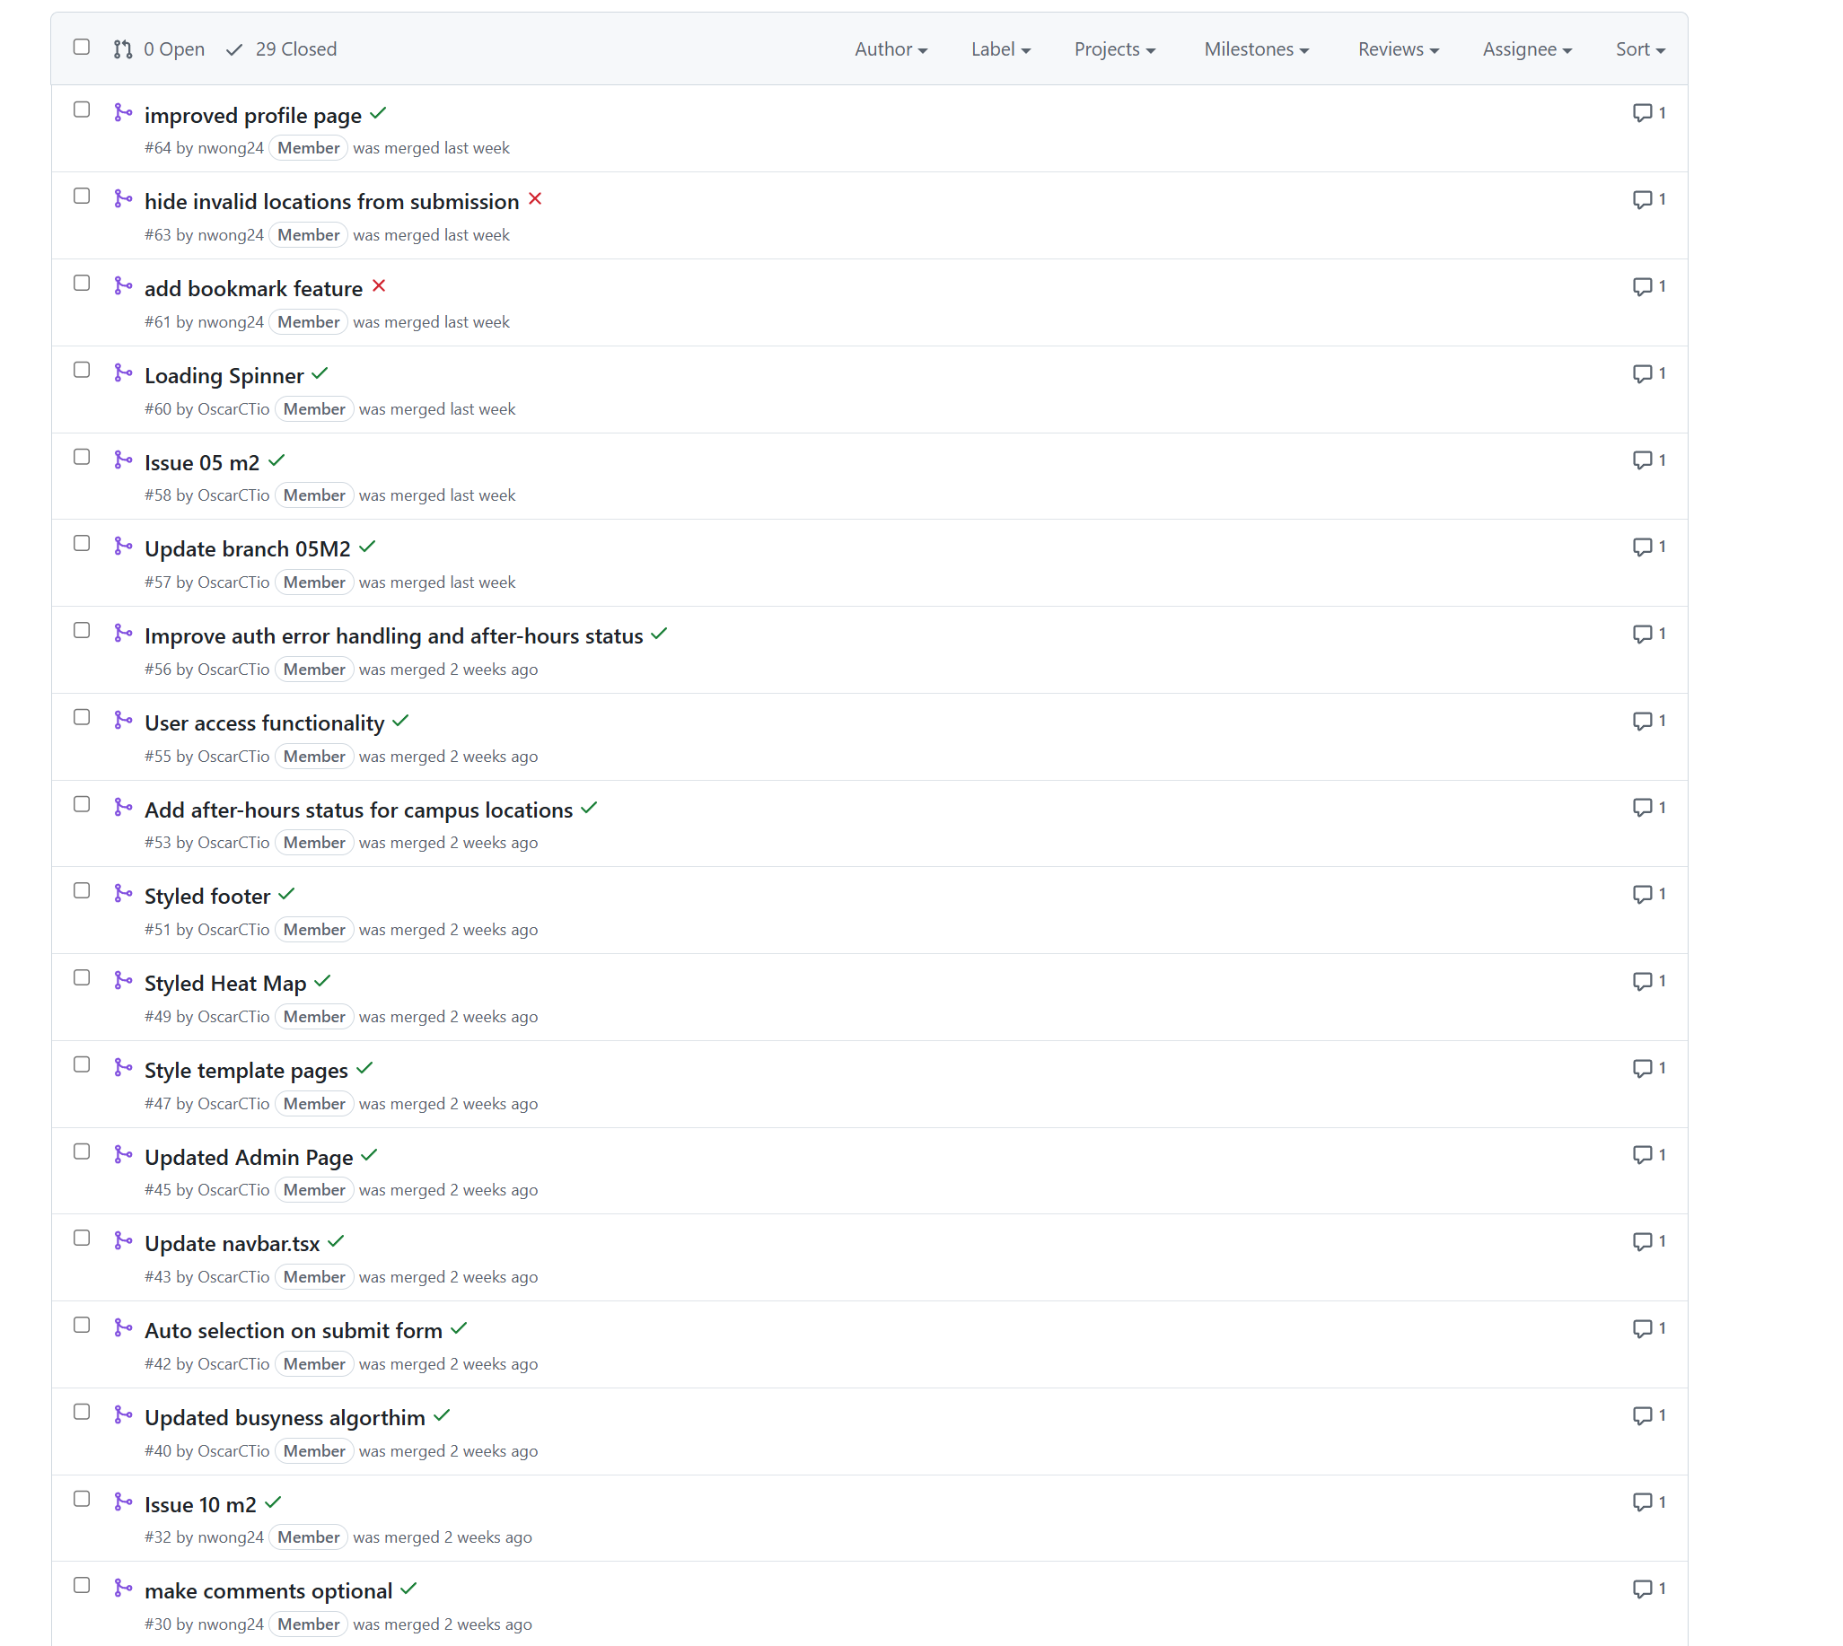Check the Issue 10 m2 row checkbox
Viewport: 1843px width, 1646px height.
click(x=82, y=1500)
